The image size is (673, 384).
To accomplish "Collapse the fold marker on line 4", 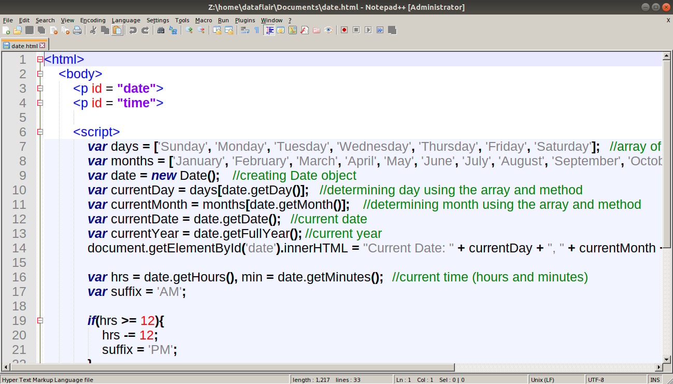I will [40, 103].
